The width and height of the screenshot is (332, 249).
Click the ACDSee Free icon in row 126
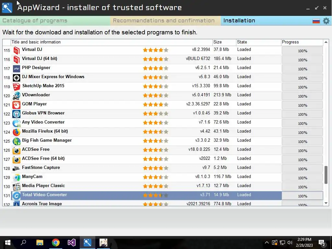(16, 150)
